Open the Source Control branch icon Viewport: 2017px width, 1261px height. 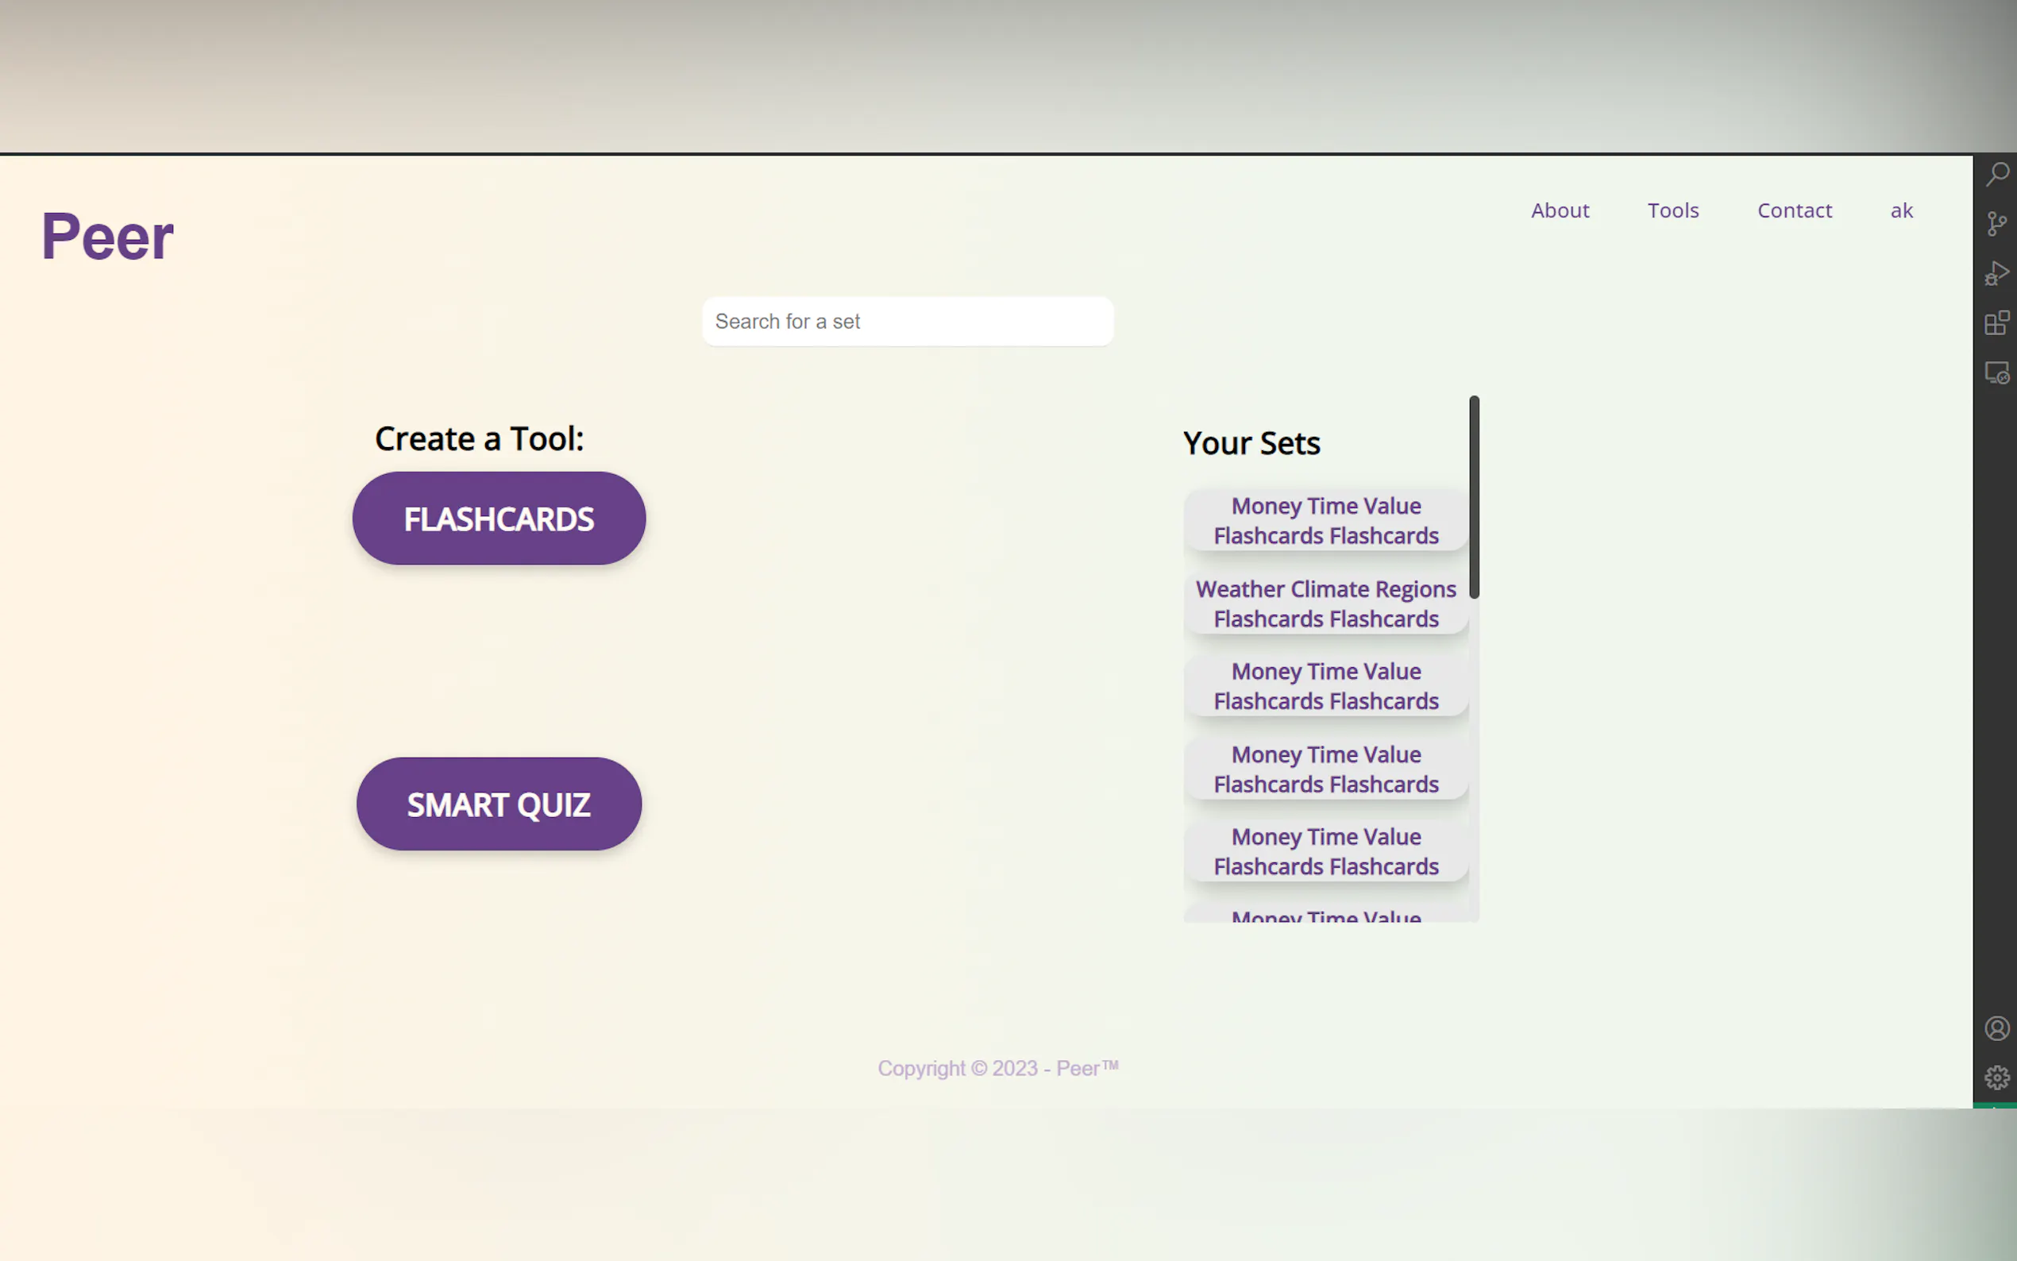tap(1997, 223)
